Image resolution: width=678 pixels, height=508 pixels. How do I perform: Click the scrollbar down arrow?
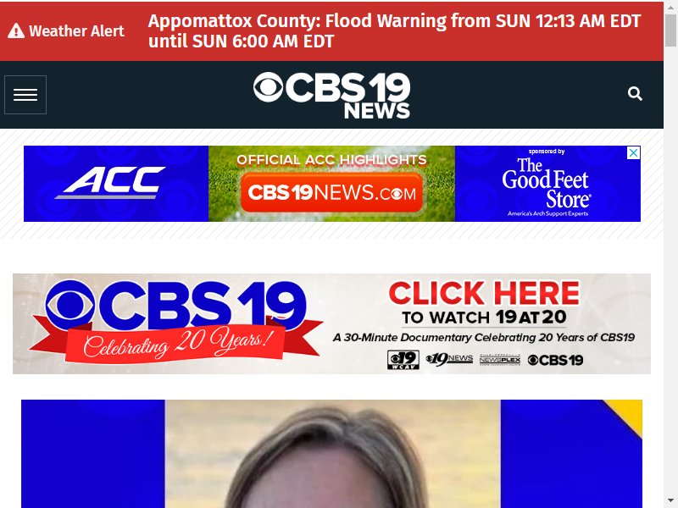tap(670, 501)
